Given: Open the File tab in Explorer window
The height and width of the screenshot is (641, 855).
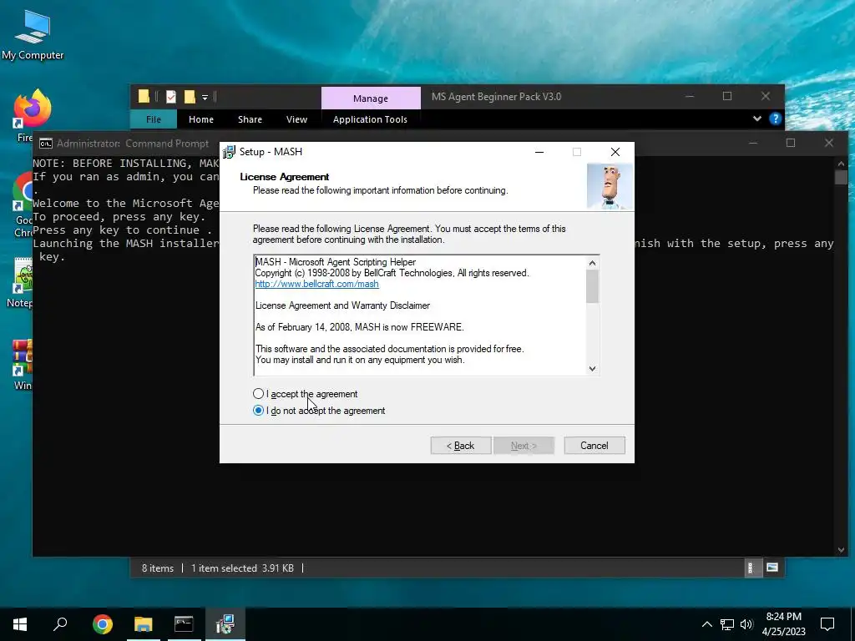Looking at the screenshot, I should [154, 119].
